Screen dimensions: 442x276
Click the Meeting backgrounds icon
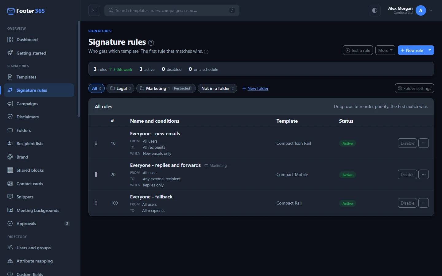coord(10,210)
